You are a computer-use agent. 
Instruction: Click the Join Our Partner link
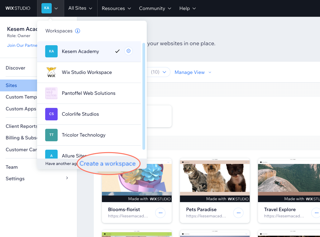click(22, 45)
